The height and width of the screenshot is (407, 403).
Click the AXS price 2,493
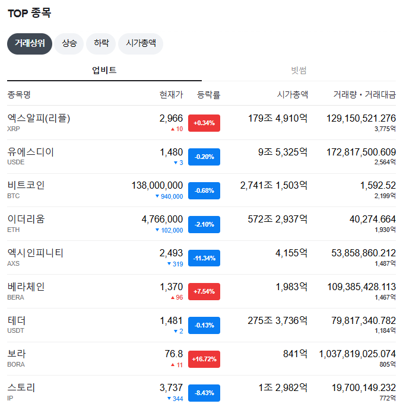click(x=171, y=253)
